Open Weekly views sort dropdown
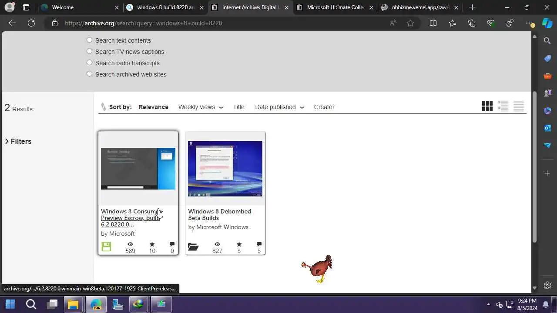This screenshot has width=557, height=313. (201, 107)
